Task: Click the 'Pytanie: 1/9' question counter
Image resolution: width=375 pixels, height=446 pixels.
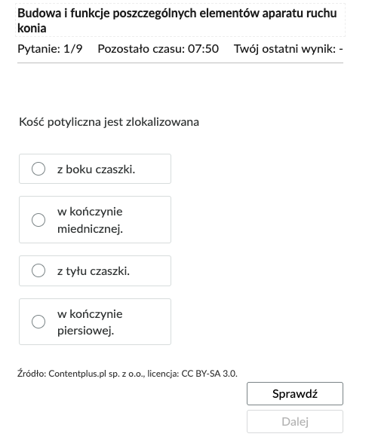Action: click(x=50, y=49)
